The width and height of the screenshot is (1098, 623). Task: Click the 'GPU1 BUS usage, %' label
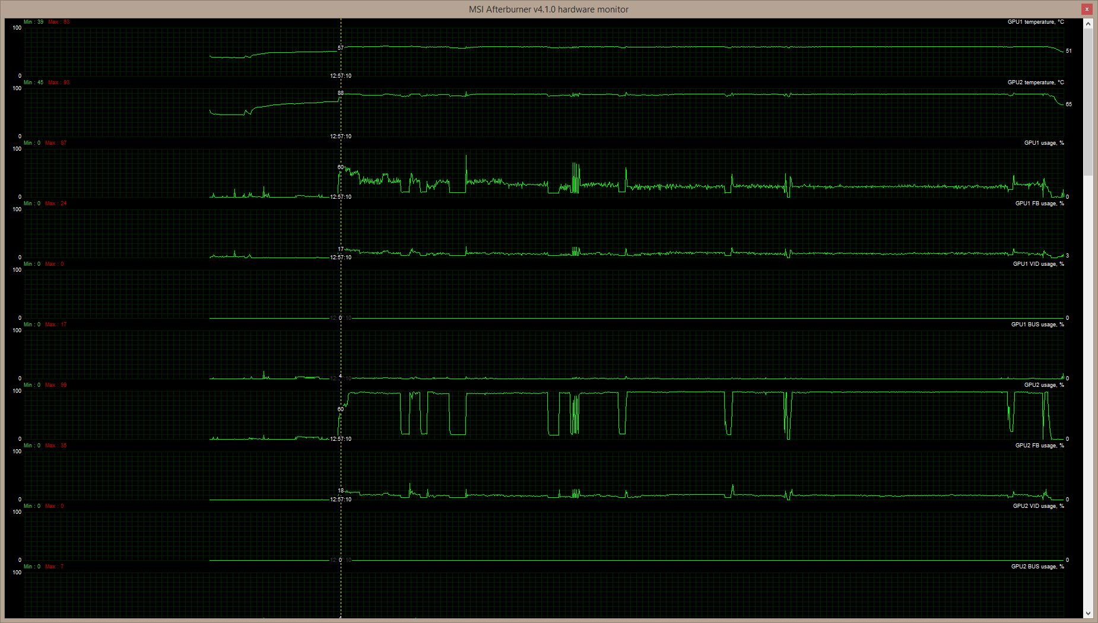pos(1037,325)
